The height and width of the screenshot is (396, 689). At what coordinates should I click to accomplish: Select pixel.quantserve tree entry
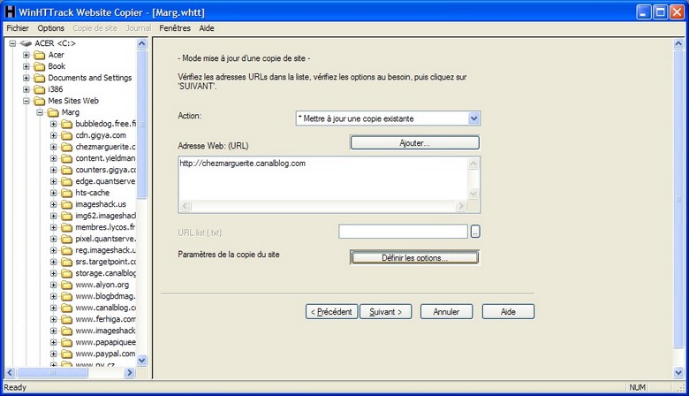[105, 239]
